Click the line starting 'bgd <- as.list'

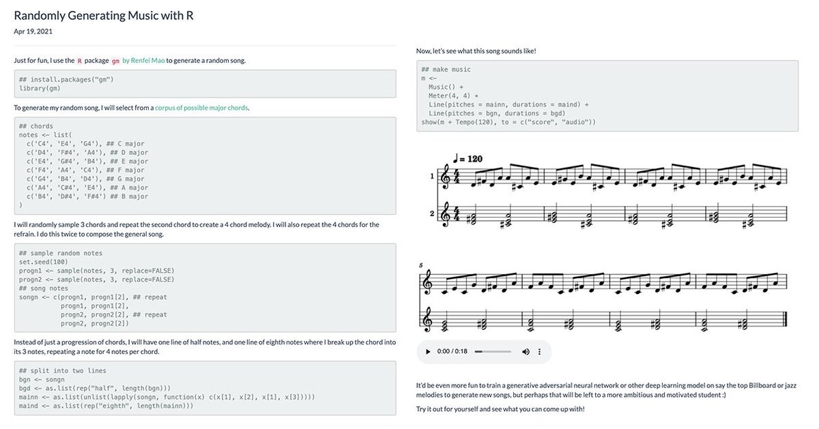[x=95, y=388]
